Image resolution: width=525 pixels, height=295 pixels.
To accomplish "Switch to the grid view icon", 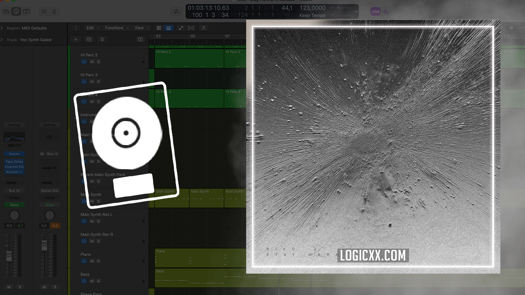I will (x=159, y=28).
